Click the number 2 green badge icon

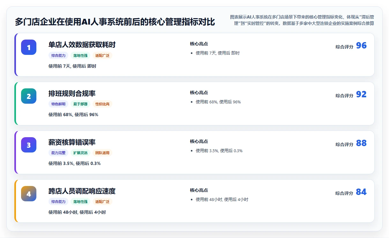tap(29, 96)
